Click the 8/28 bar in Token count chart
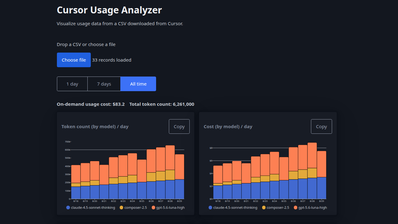Image resolution: width=398 pixels, height=224 pixels. pos(170,172)
